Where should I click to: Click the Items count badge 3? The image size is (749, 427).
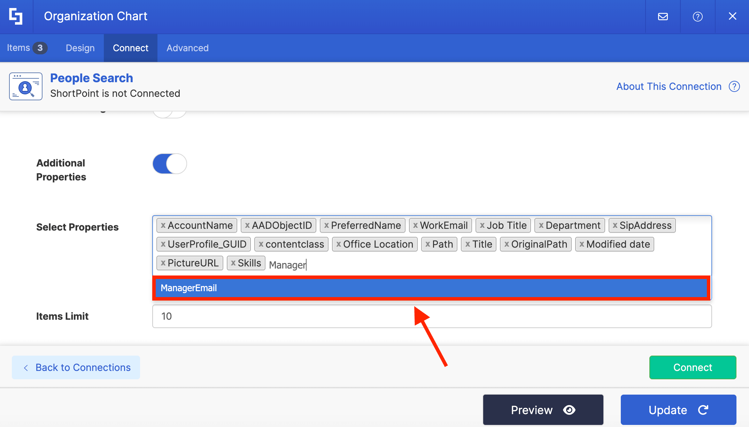click(40, 48)
